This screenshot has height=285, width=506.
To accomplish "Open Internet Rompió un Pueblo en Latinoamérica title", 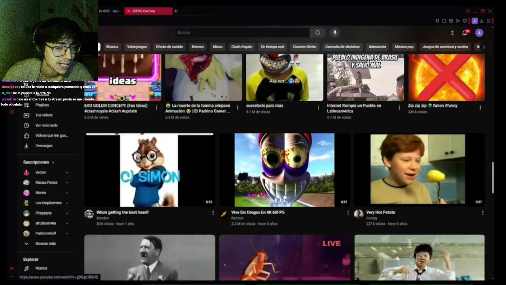I will click(x=354, y=108).
